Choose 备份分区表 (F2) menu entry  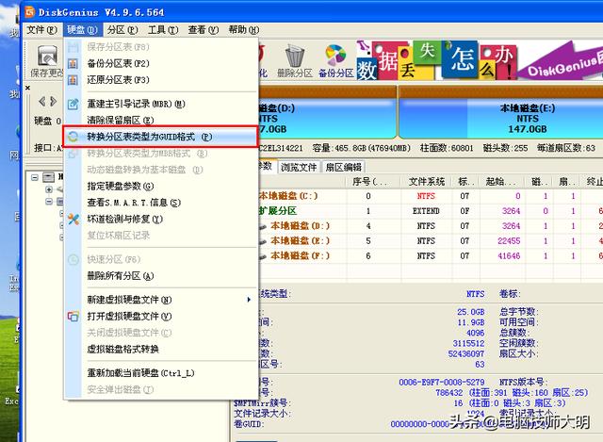(x=161, y=63)
